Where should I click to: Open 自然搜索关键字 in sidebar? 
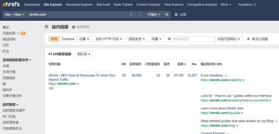(x=14, y=111)
